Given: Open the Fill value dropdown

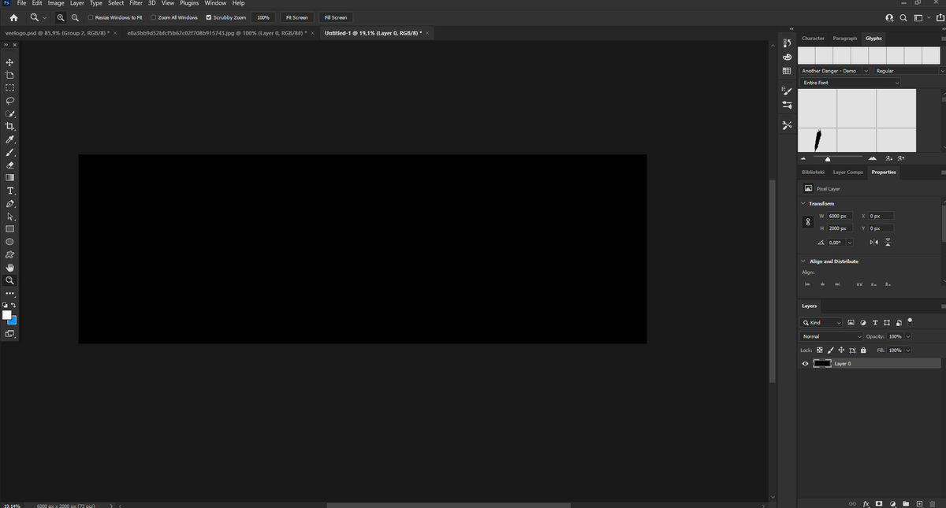Looking at the screenshot, I should pos(908,350).
